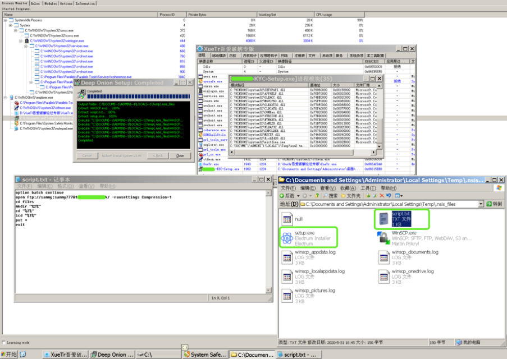This screenshot has width=507, height=359.
Task: Select the winscp_appdata.log file icon
Action: pos(287,256)
